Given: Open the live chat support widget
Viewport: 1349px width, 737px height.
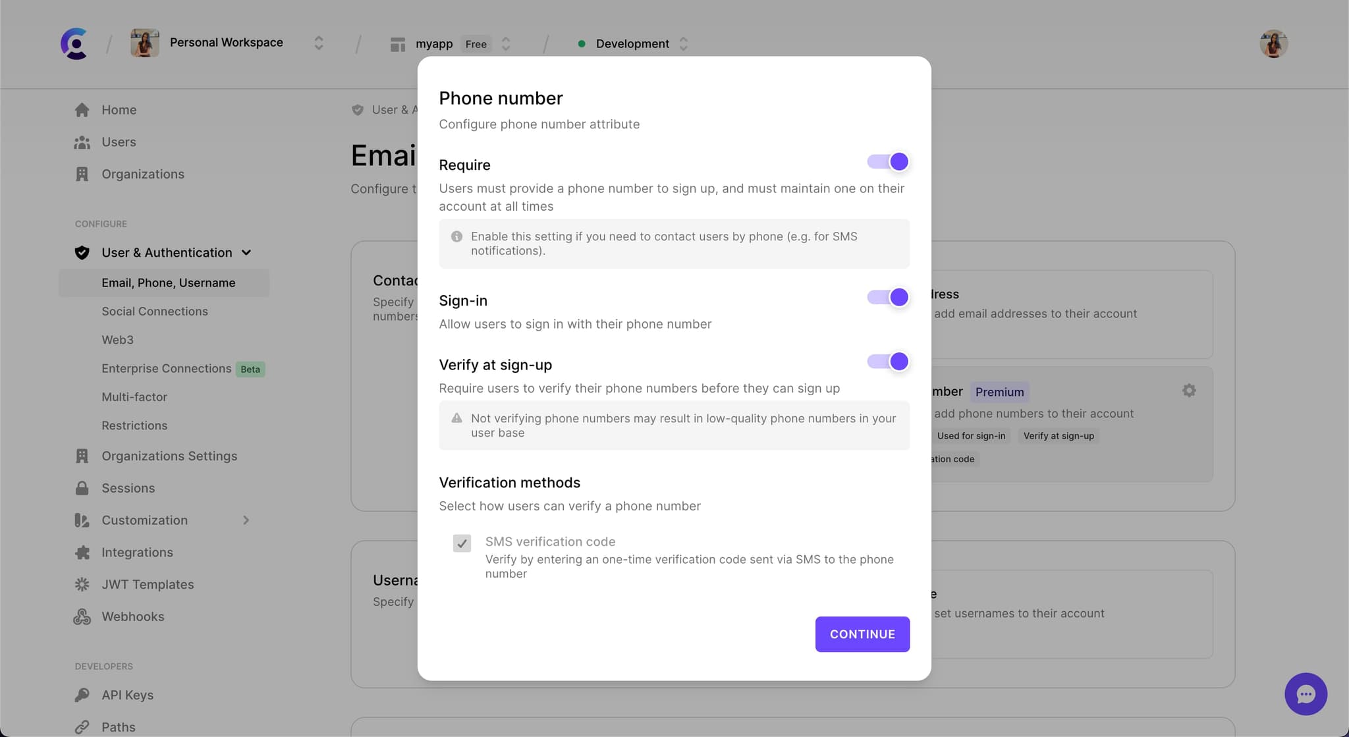Looking at the screenshot, I should pos(1306,694).
